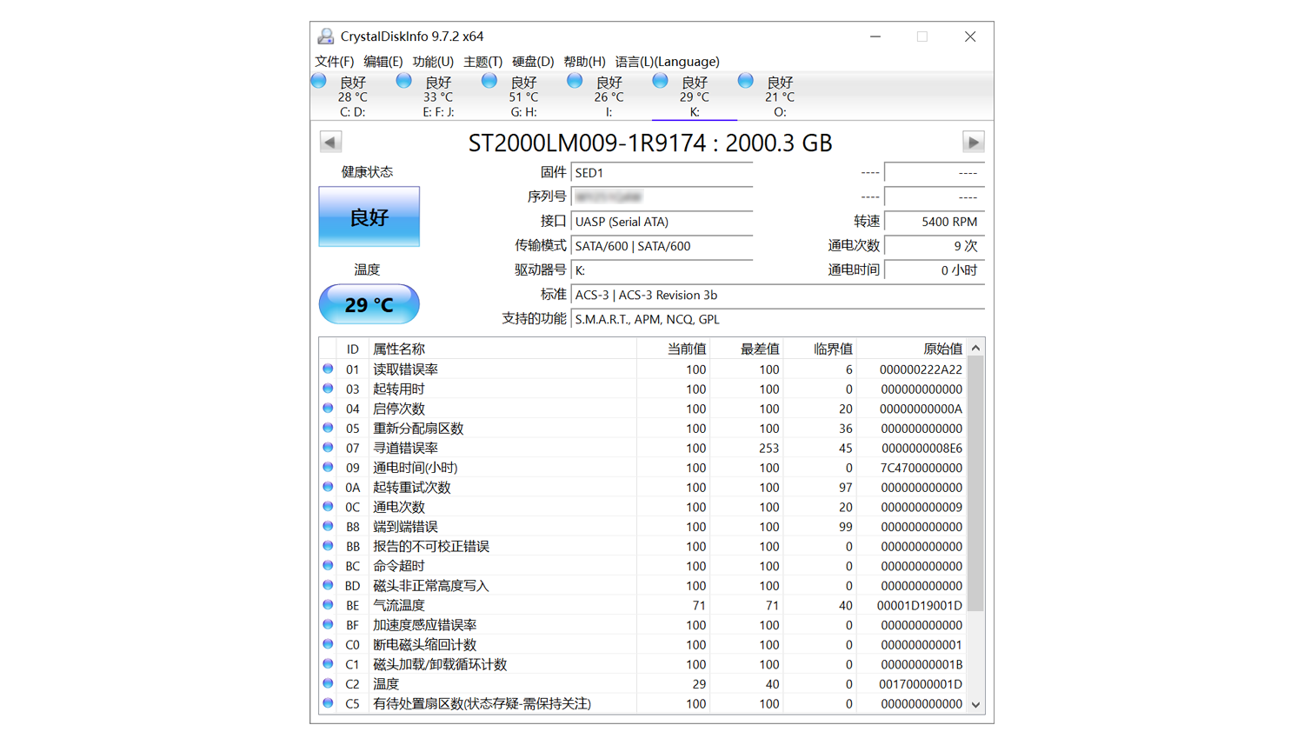This screenshot has height=745, width=1304.
Task: Click status dot for attribute 04 启停次数
Action: pos(328,408)
